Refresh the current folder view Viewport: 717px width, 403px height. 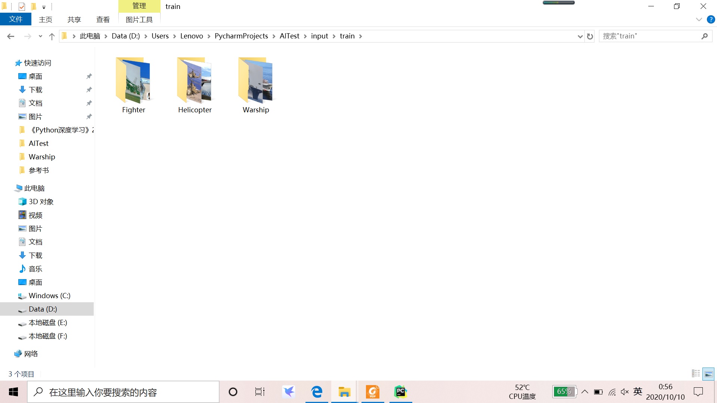(x=590, y=36)
